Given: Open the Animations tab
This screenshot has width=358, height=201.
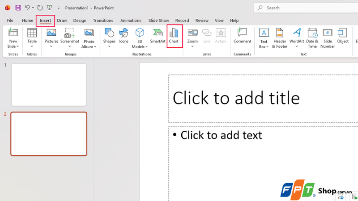Looking at the screenshot, I should tap(131, 21).
